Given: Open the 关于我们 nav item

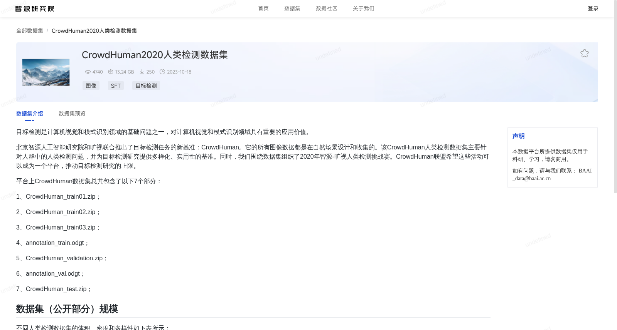Looking at the screenshot, I should [364, 8].
